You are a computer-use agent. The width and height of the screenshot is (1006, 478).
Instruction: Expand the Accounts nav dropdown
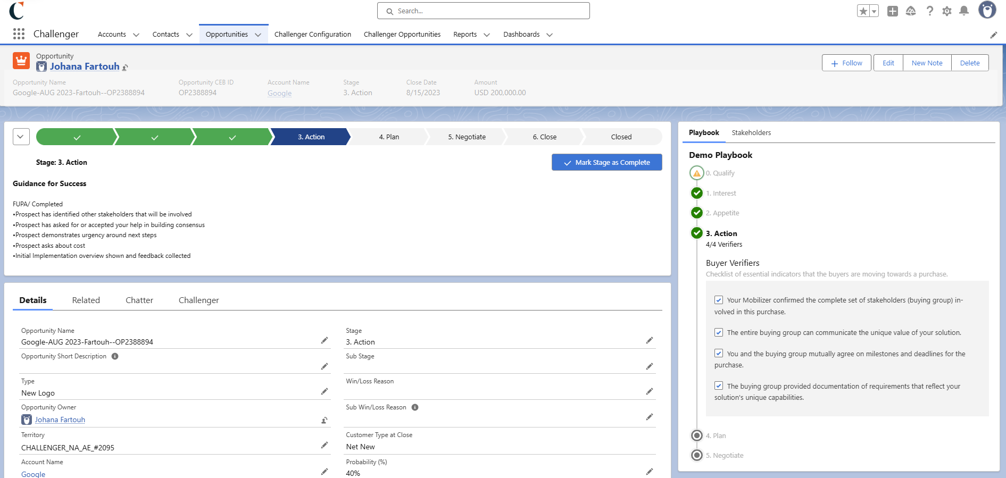tap(136, 35)
